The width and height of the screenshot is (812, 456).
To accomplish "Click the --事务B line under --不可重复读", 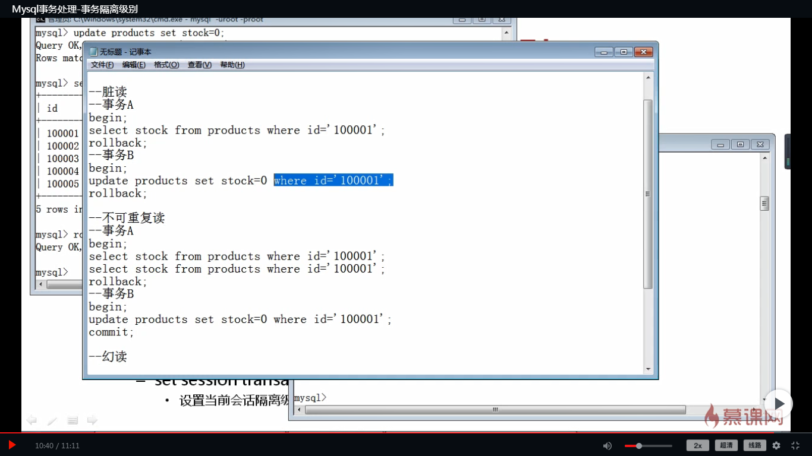I will click(x=111, y=294).
